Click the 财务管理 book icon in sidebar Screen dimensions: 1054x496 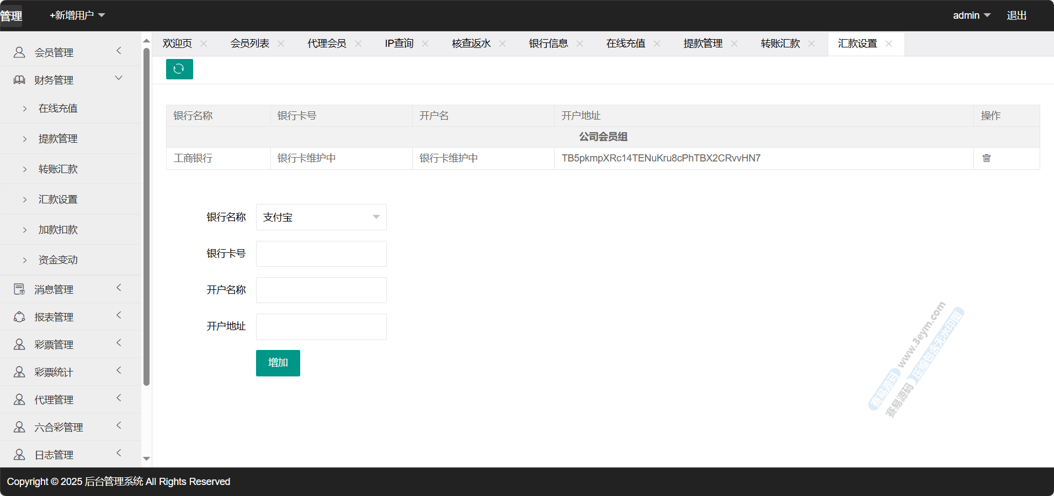pyautogui.click(x=19, y=80)
